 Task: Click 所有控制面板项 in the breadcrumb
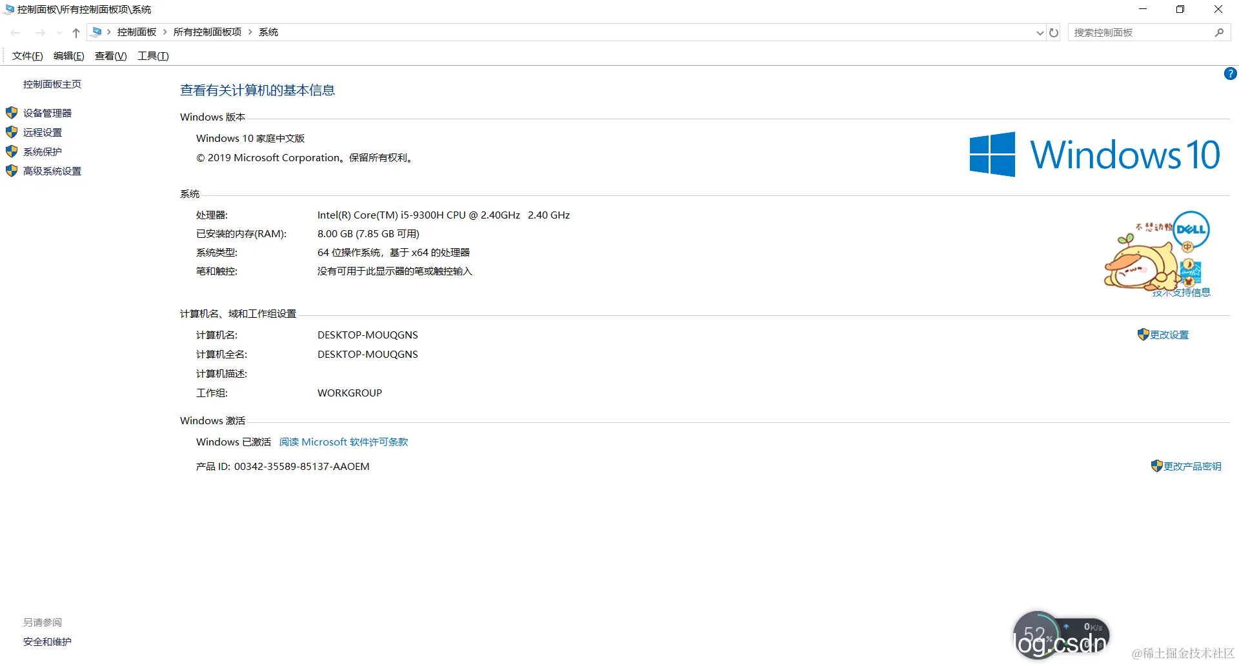[207, 32]
